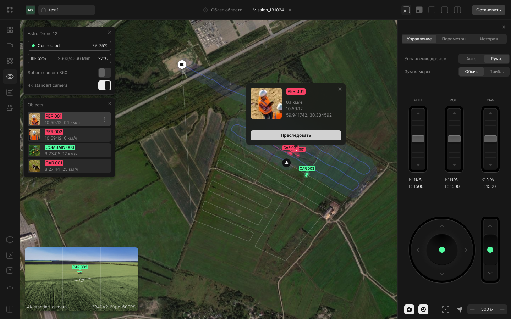This screenshot has width=511, height=319.
Task: Click the PITH slider handle
Action: pyautogui.click(x=418, y=139)
